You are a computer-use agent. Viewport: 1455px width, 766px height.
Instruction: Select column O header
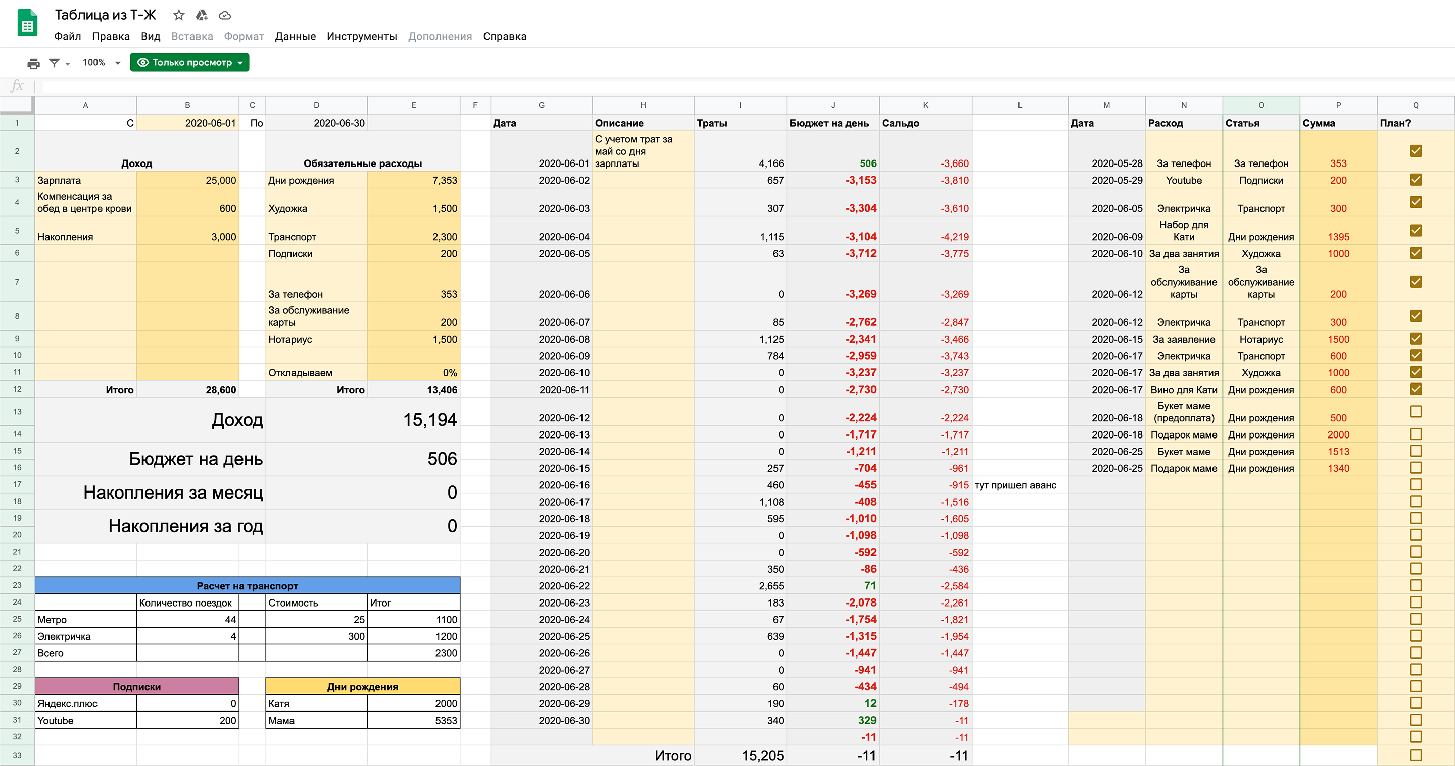point(1260,105)
